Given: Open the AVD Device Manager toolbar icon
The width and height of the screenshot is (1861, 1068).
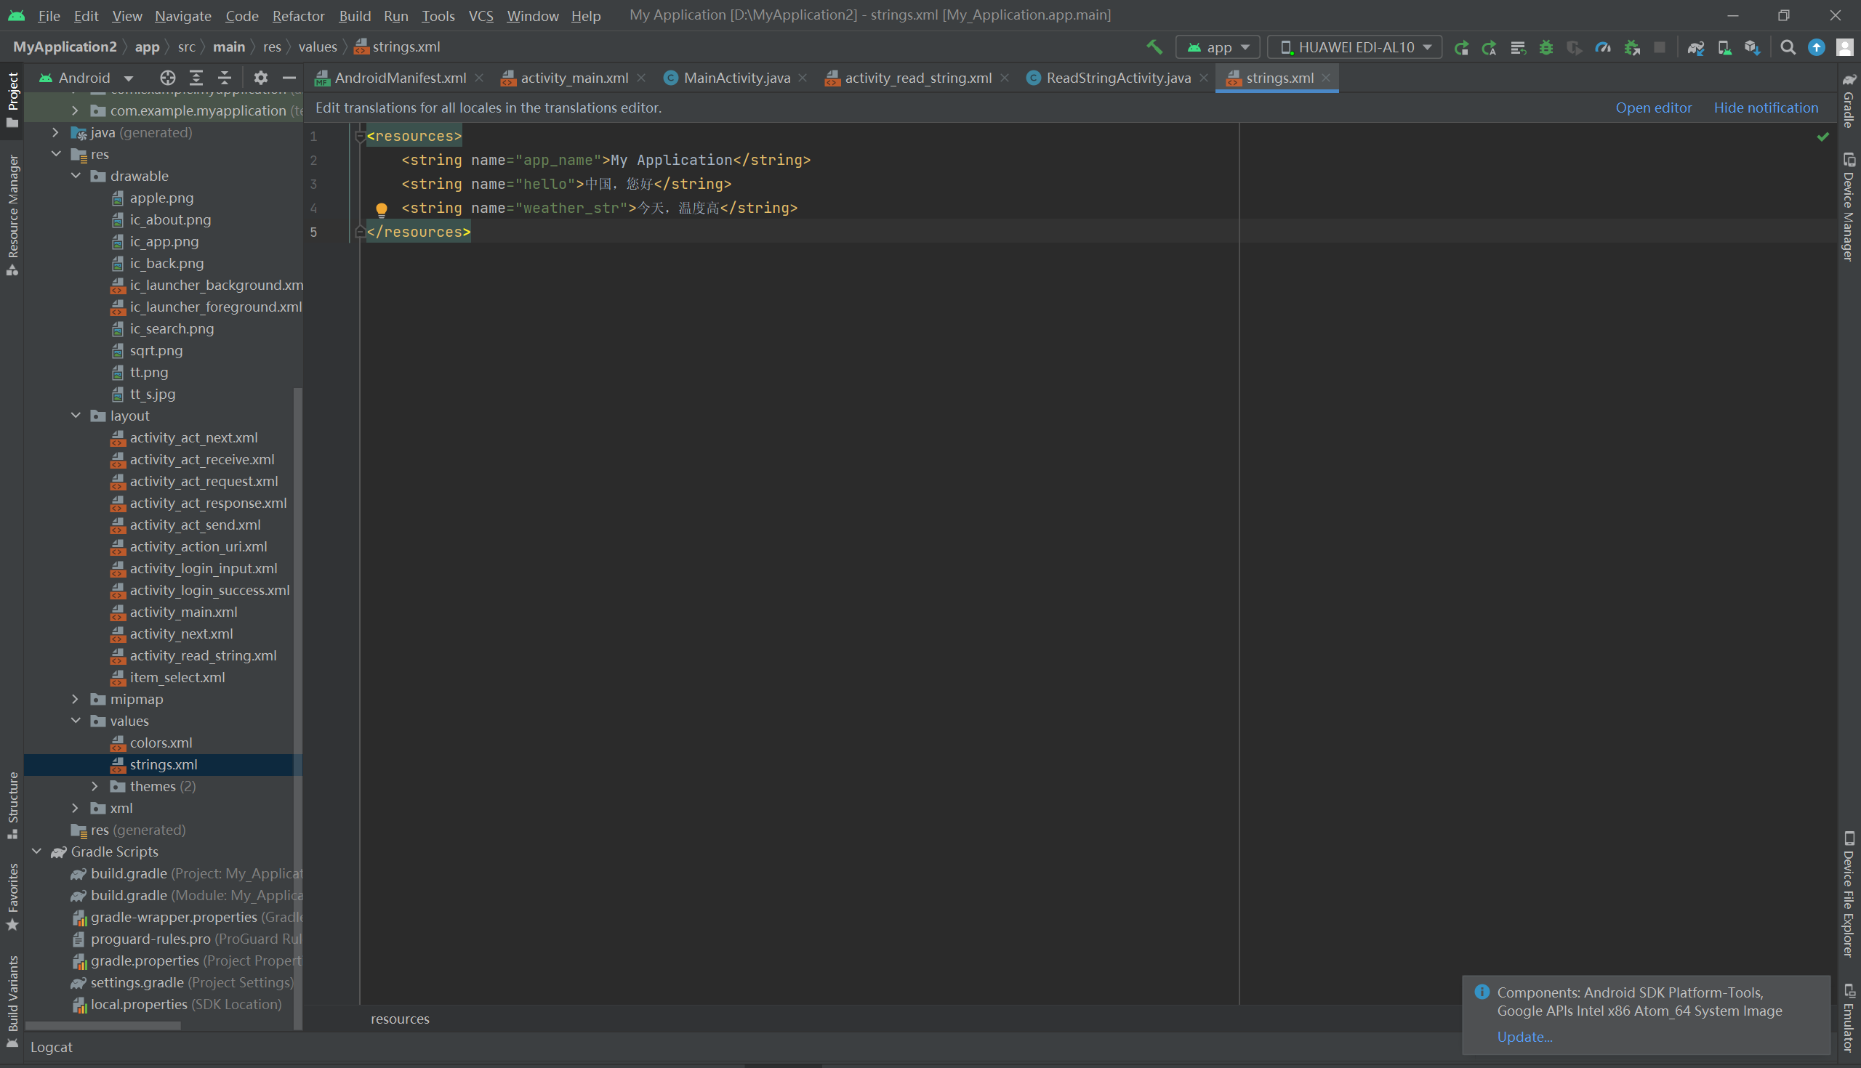Looking at the screenshot, I should [x=1724, y=48].
